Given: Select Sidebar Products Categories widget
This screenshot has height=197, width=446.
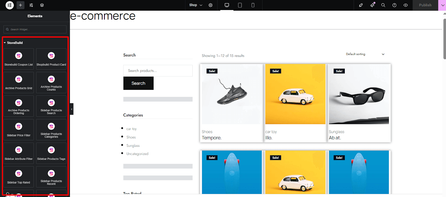Looking at the screenshot, I should pyautogui.click(x=51, y=130).
